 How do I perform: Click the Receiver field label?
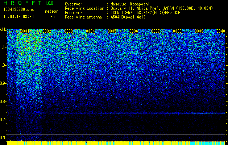pyautogui.click(x=74, y=13)
